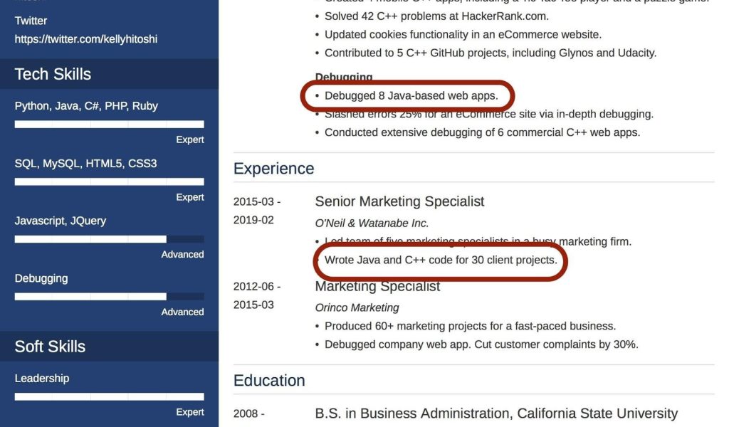Viewport: 729px width, 427px height.
Task: Select the B.S. in Business Administration degree line
Action: (495, 413)
